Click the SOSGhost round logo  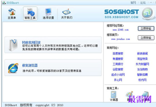pyautogui.click(x=148, y=13)
